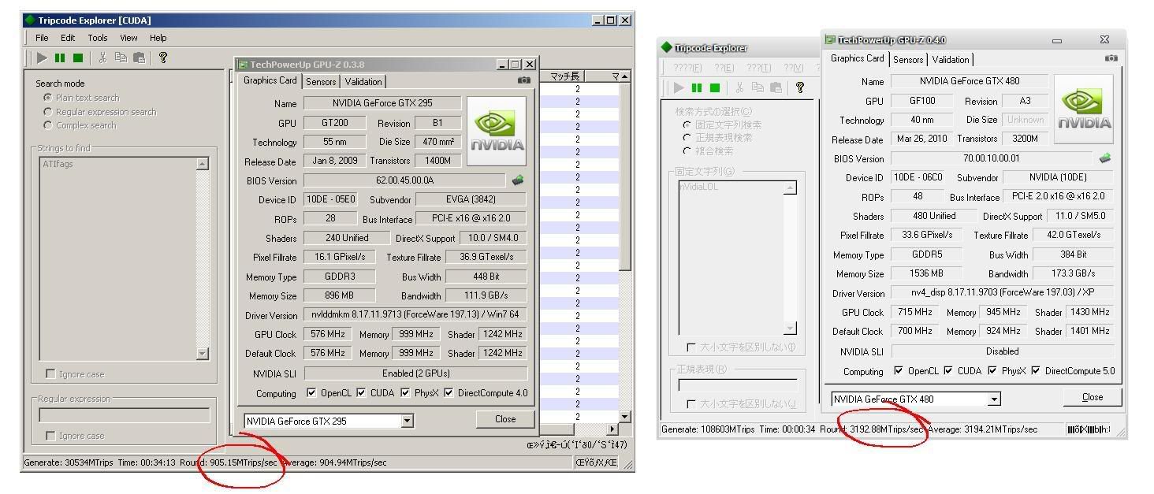Open the question-mark help icon in Tripcode Explorer [CUDA]
Viewport: 1154px width, 494px height.
(163, 58)
